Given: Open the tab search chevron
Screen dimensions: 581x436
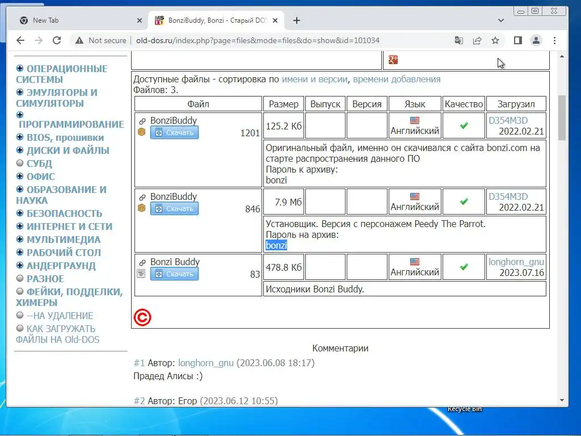Looking at the screenshot, I should (501, 20).
